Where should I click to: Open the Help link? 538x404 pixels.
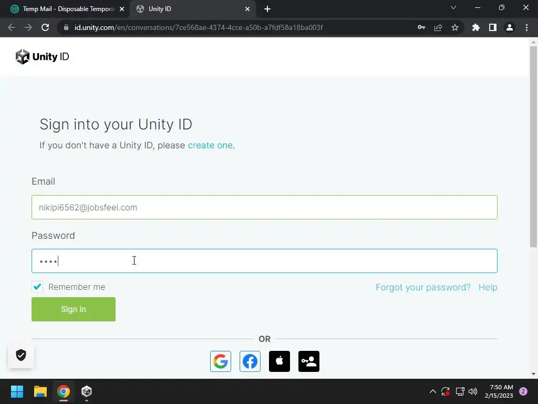(488, 287)
